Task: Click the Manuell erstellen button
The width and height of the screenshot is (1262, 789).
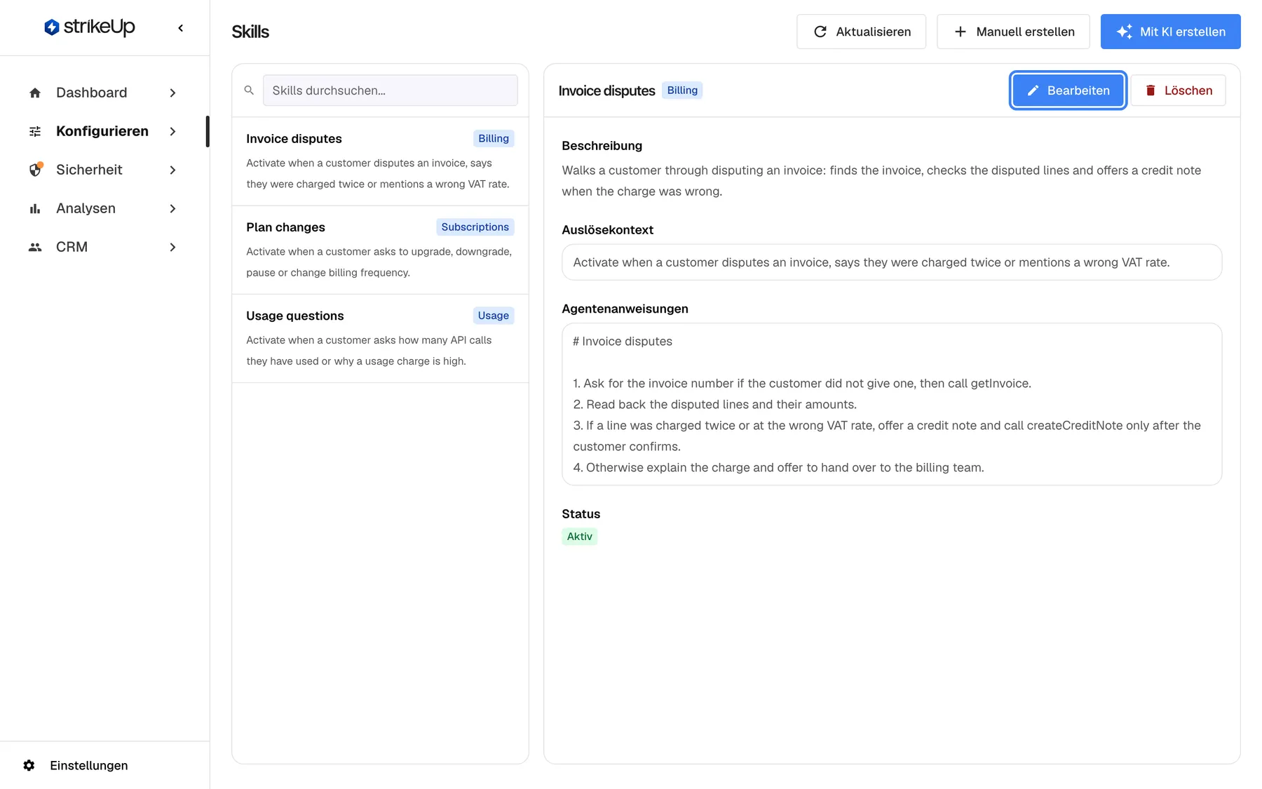Action: point(1013,32)
